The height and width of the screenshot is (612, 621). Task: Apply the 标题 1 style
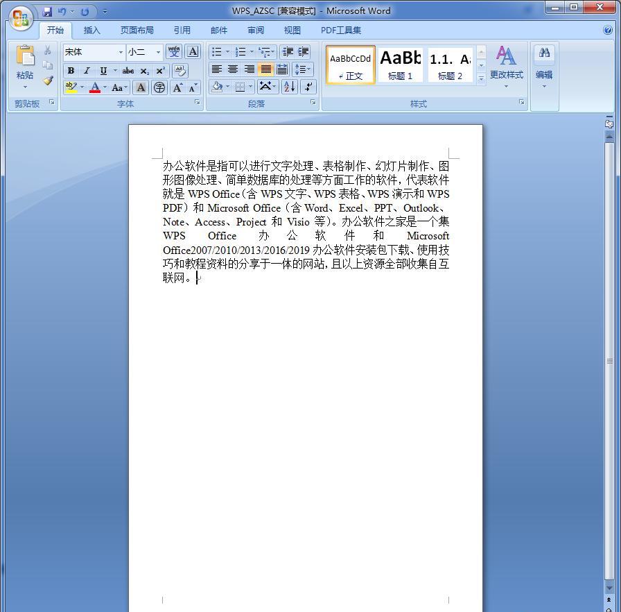[401, 64]
